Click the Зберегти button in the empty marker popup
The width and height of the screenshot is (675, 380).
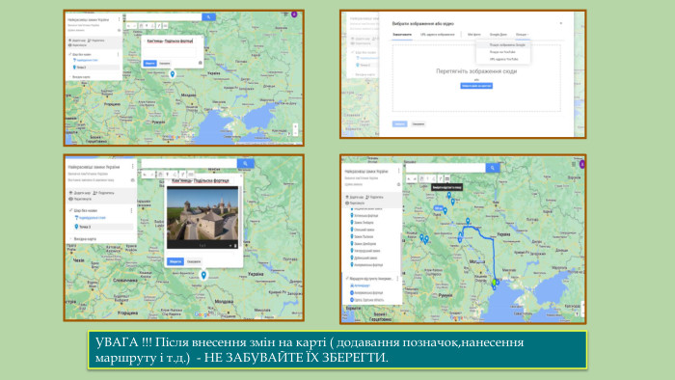pyautogui.click(x=149, y=64)
